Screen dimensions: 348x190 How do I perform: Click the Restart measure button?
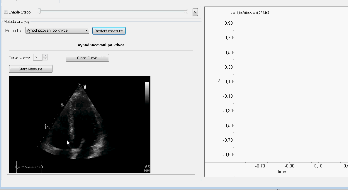pyautogui.click(x=109, y=31)
